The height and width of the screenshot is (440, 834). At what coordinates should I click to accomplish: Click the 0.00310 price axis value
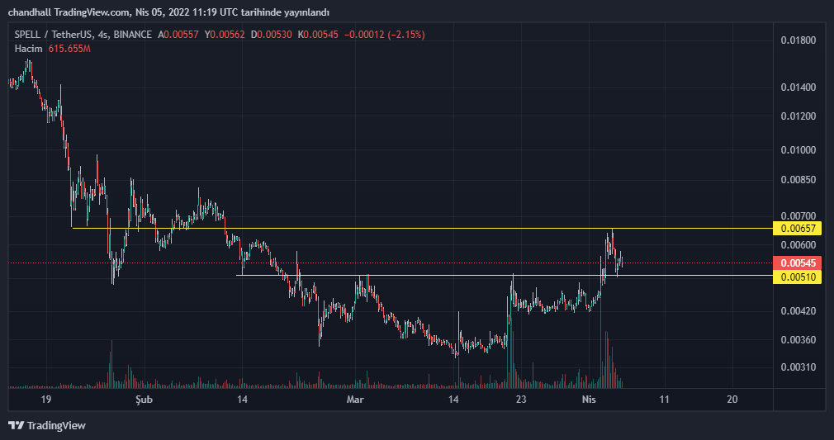tap(798, 367)
